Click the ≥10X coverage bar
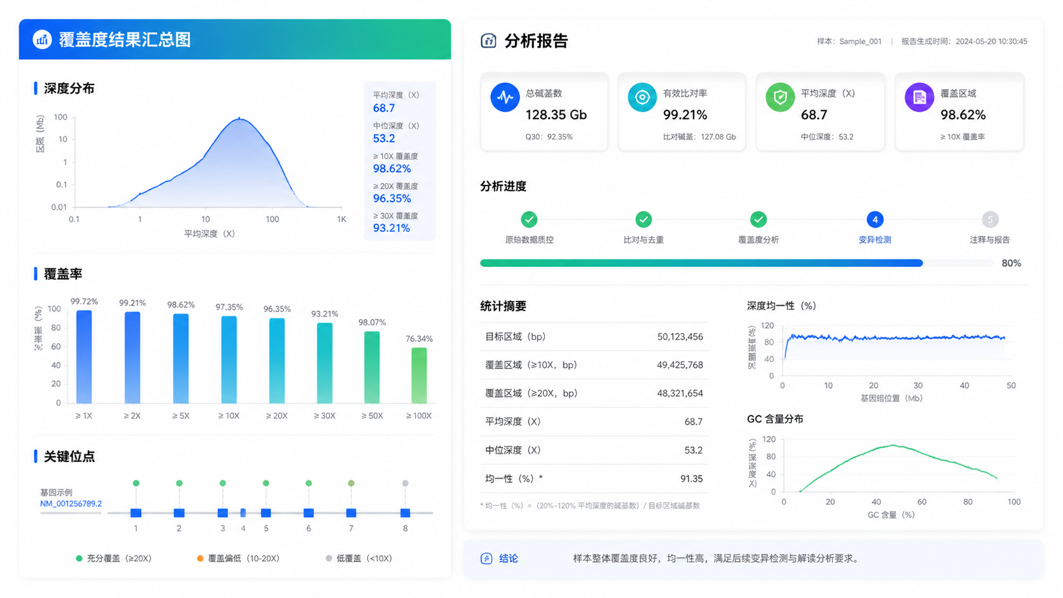Screen dimensions: 1063x598 pos(229,360)
